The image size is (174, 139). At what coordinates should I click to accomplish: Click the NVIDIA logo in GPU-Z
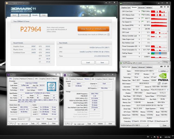tap(163, 77)
